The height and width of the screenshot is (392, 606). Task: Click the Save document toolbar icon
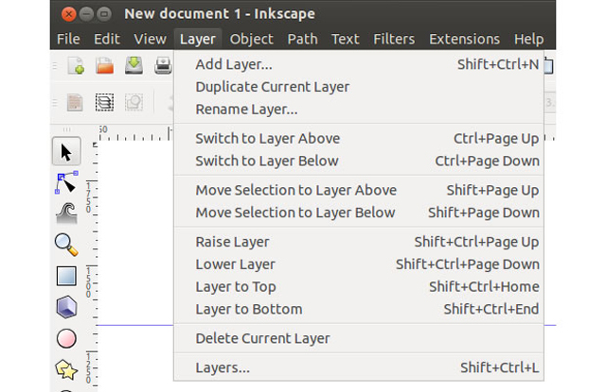click(134, 66)
